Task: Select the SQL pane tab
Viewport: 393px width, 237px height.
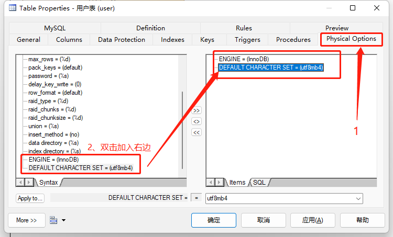Action: click(x=259, y=183)
